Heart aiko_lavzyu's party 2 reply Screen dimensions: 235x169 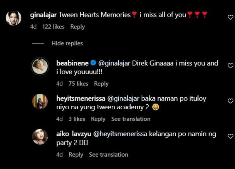pyautogui.click(x=231, y=136)
